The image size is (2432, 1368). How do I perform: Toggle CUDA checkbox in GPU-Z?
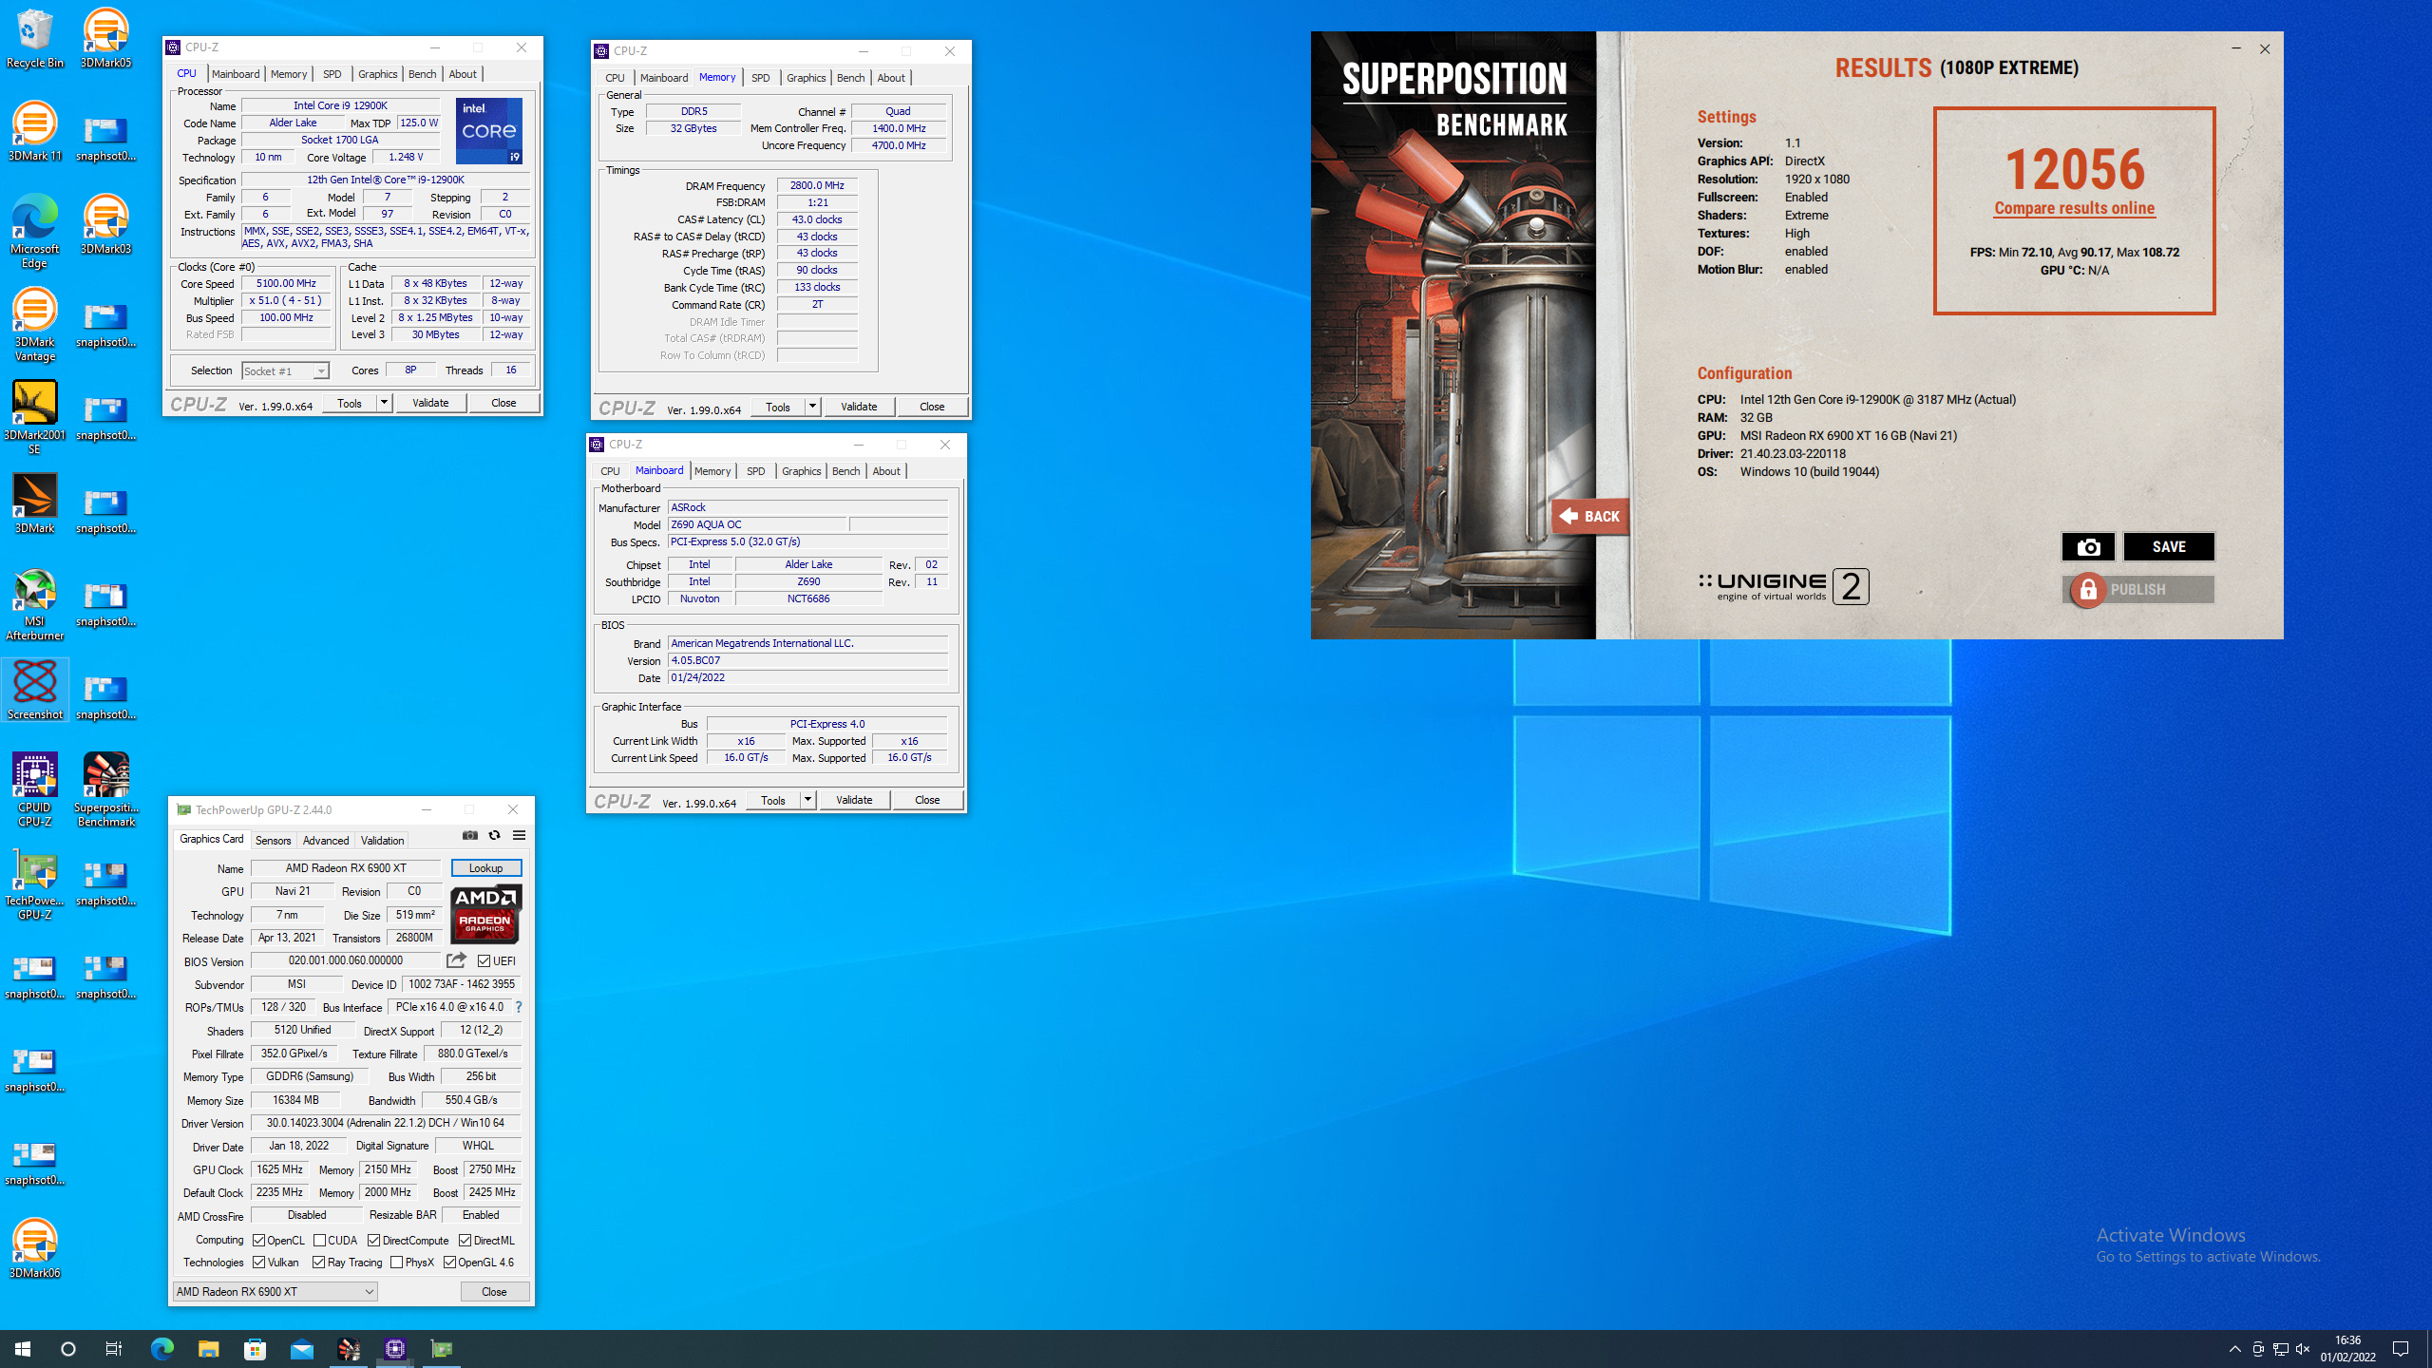pos(319,1240)
